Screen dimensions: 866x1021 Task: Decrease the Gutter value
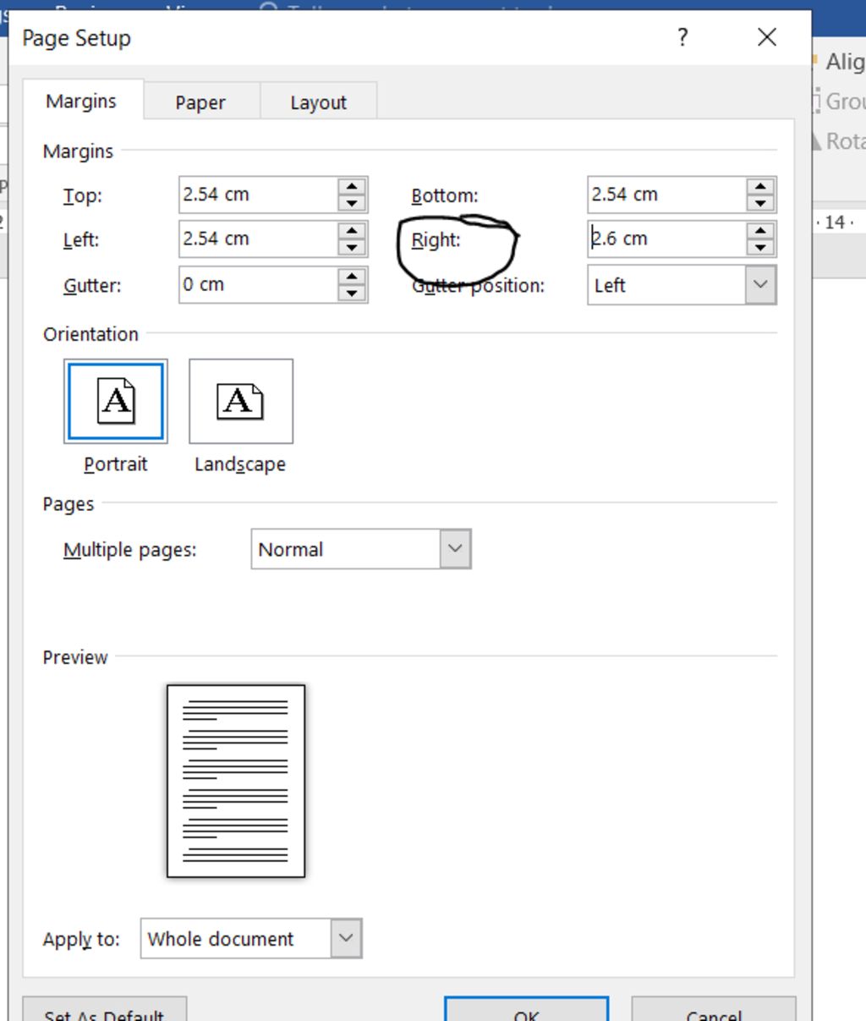(x=353, y=294)
